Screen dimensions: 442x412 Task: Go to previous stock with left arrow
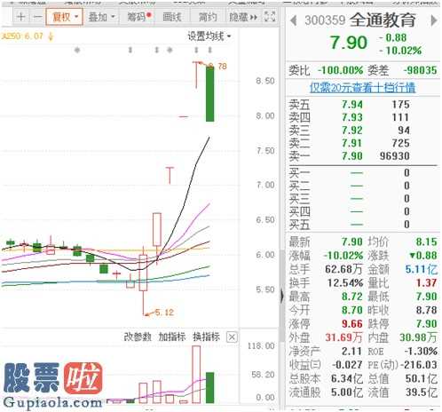pos(294,20)
